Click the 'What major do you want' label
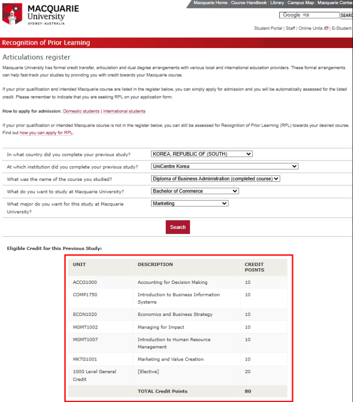 (x=65, y=208)
